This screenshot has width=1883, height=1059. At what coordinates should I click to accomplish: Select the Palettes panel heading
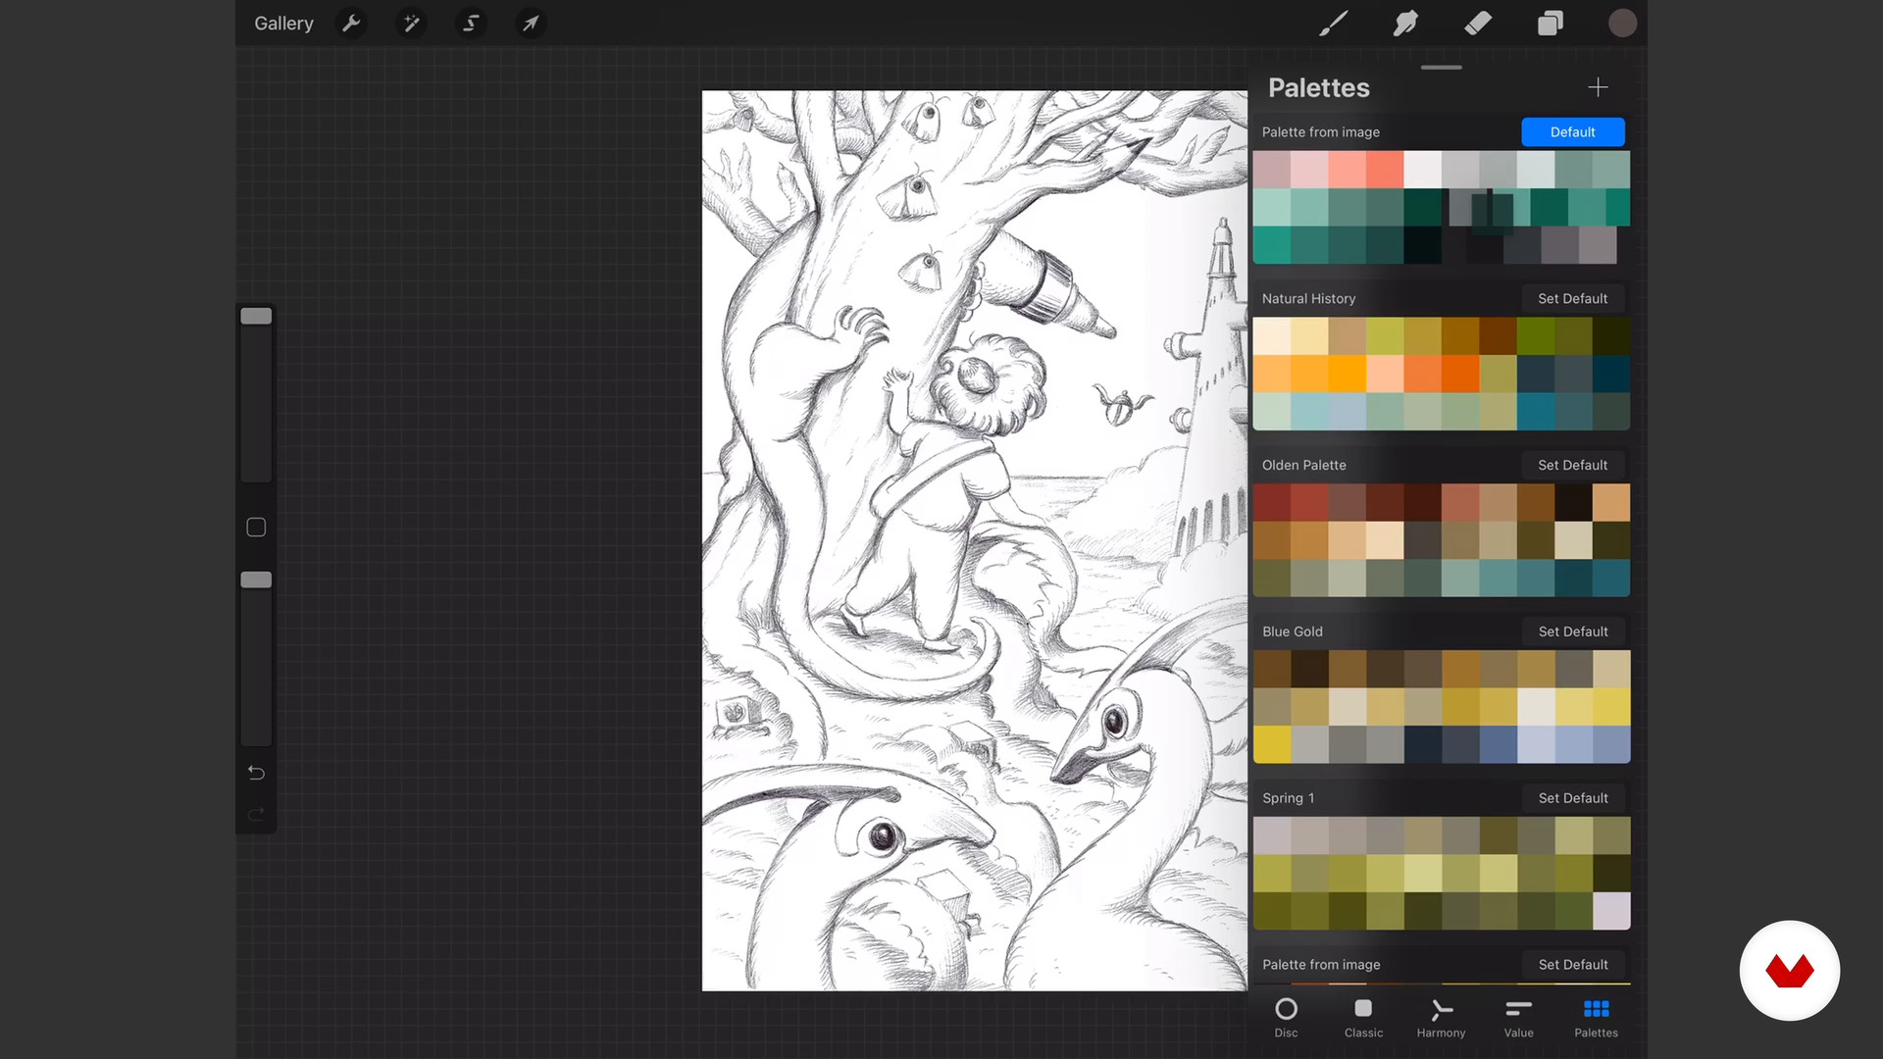[x=1318, y=87]
